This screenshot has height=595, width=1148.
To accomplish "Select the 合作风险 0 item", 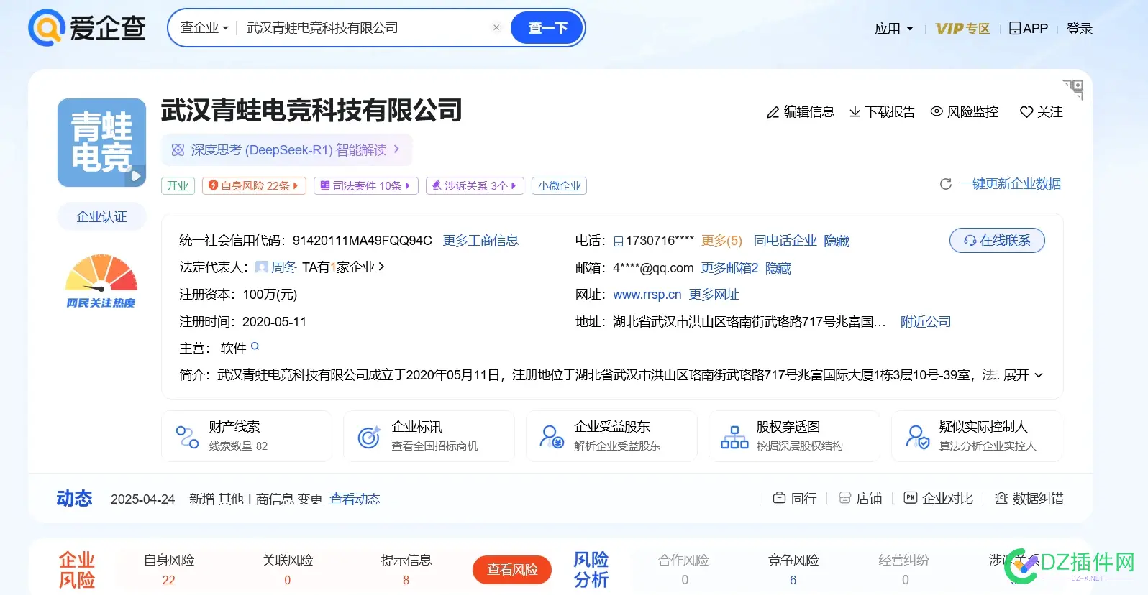I will pos(684,570).
